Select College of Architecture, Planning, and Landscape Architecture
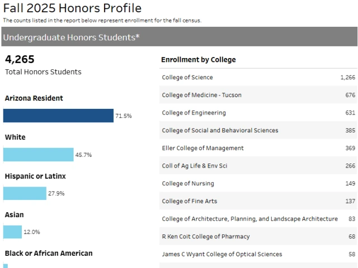Viewport: 358px width, 268px height. pos(249,219)
